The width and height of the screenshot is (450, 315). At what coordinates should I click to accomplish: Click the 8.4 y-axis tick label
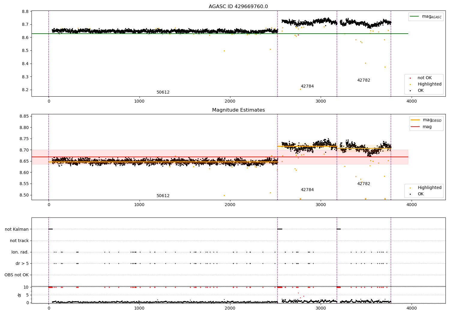pyautogui.click(x=25, y=64)
